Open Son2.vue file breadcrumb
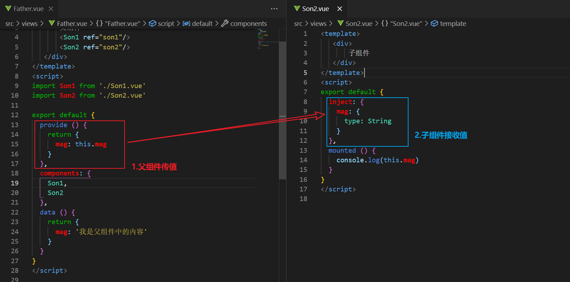570x282 pixels. pyautogui.click(x=359, y=23)
